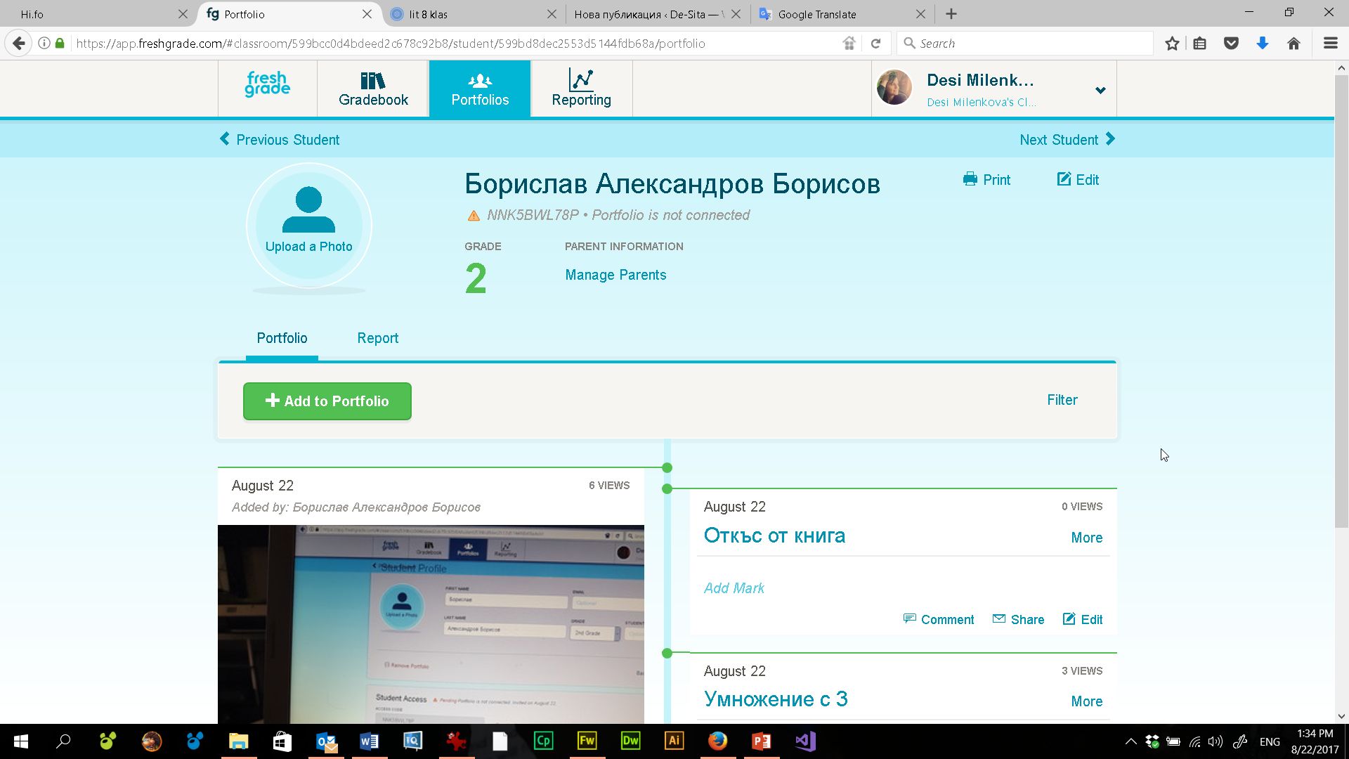Edit the Откъс от книга entry
Viewport: 1349px width, 759px height.
pos(1083,619)
